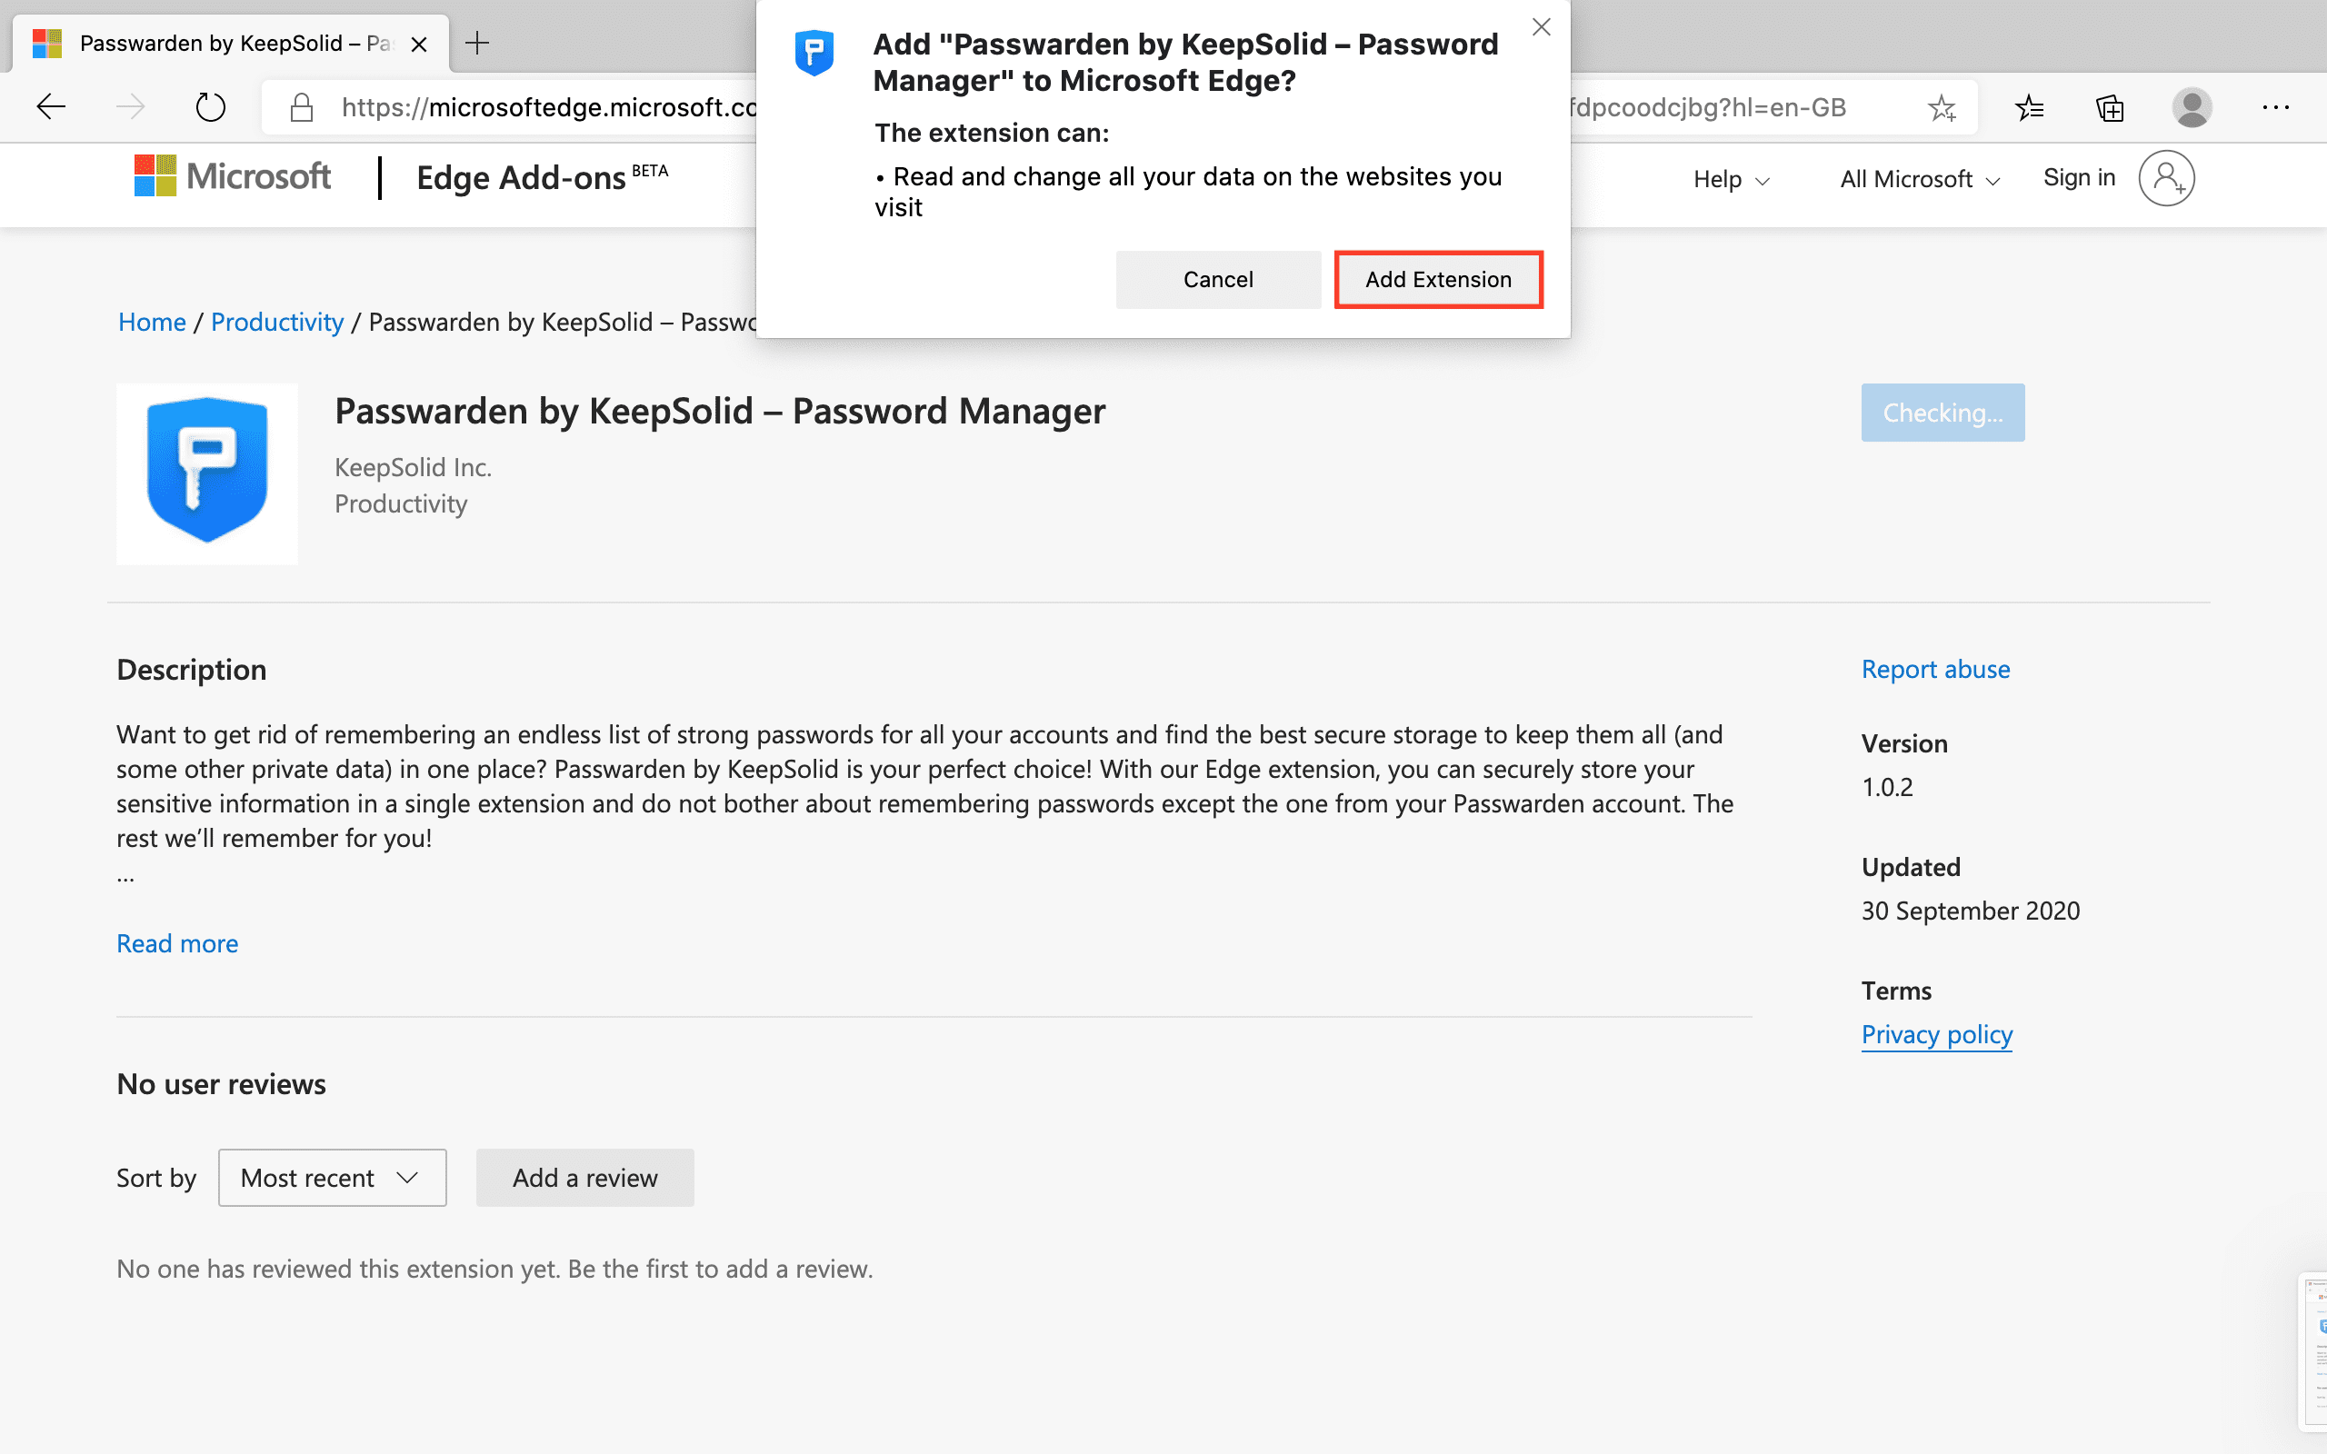Reload the page with refresh icon
The width and height of the screenshot is (2327, 1454).
[210, 106]
